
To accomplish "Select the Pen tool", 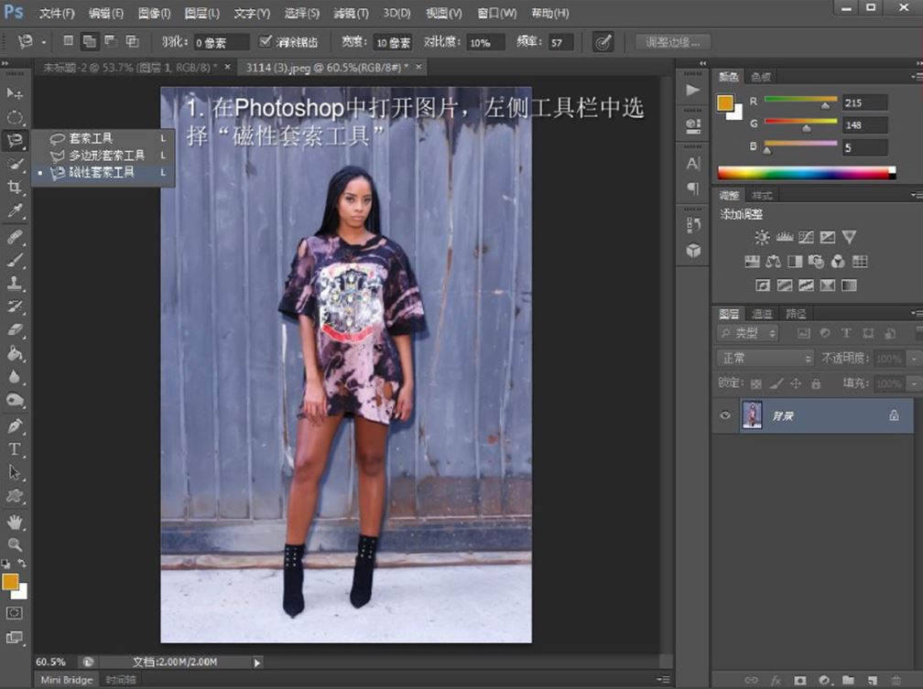I will tap(15, 425).
